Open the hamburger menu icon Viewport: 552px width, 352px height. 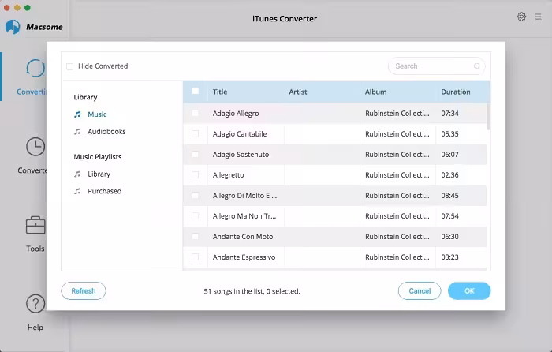coord(539,17)
